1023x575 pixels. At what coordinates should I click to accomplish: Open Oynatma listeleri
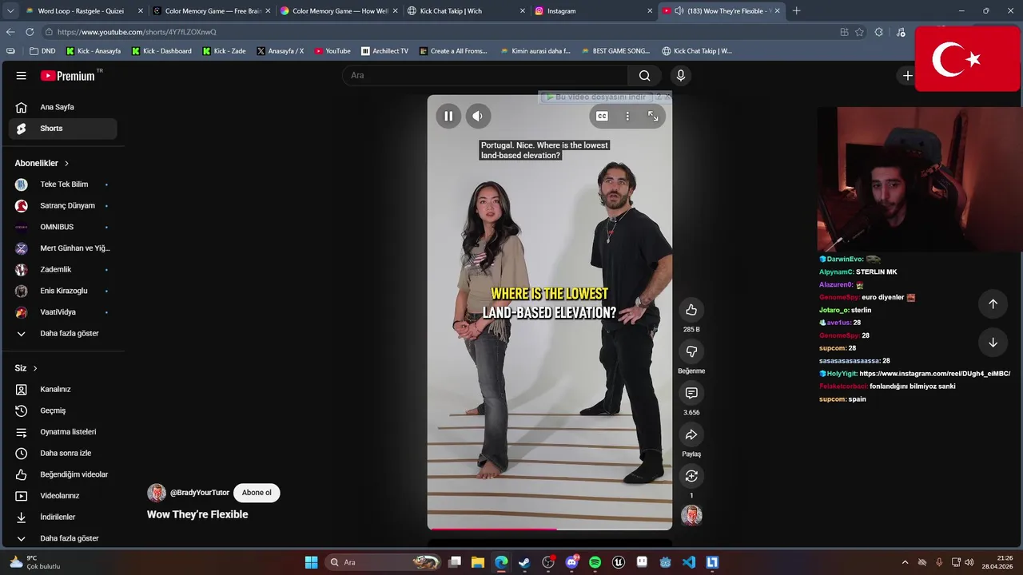click(x=62, y=432)
